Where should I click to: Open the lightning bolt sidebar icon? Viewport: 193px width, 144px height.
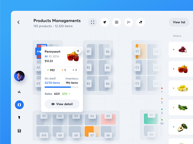point(19,117)
